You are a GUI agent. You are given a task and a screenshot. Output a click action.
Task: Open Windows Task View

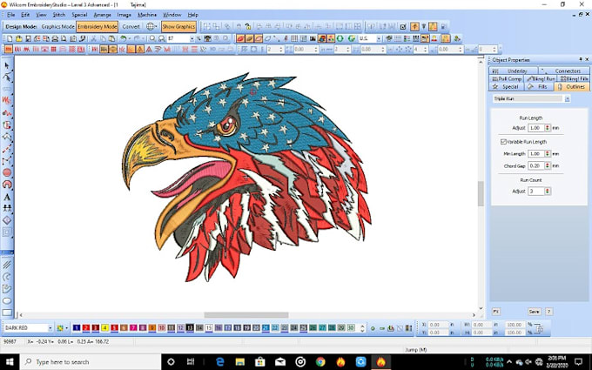(191, 361)
